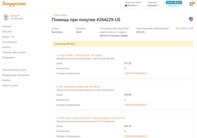Open Спецзапросы in sidebar
This screenshot has width=197, height=138.
(10, 42)
